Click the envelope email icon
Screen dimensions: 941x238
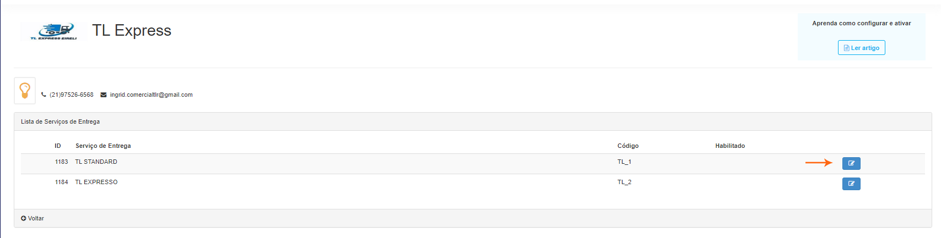tap(104, 95)
